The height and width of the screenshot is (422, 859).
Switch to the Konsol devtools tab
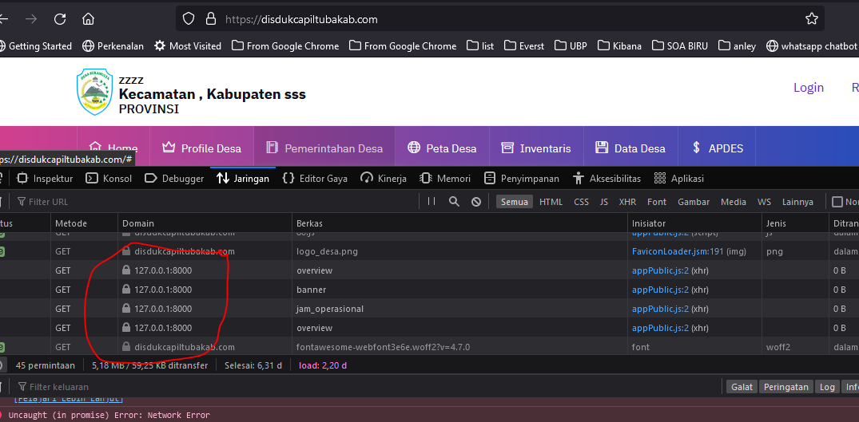pos(109,179)
